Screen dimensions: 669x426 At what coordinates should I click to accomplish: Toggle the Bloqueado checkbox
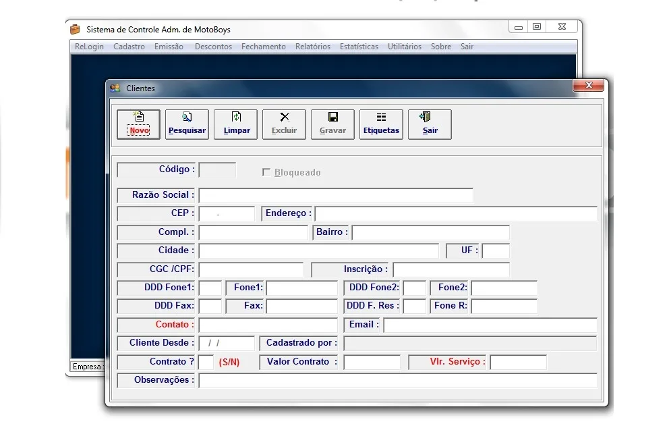pos(266,172)
